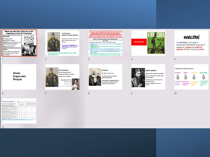The image size is (210, 157).
Task: Select slide 11 containing the table
Action: click(19, 111)
